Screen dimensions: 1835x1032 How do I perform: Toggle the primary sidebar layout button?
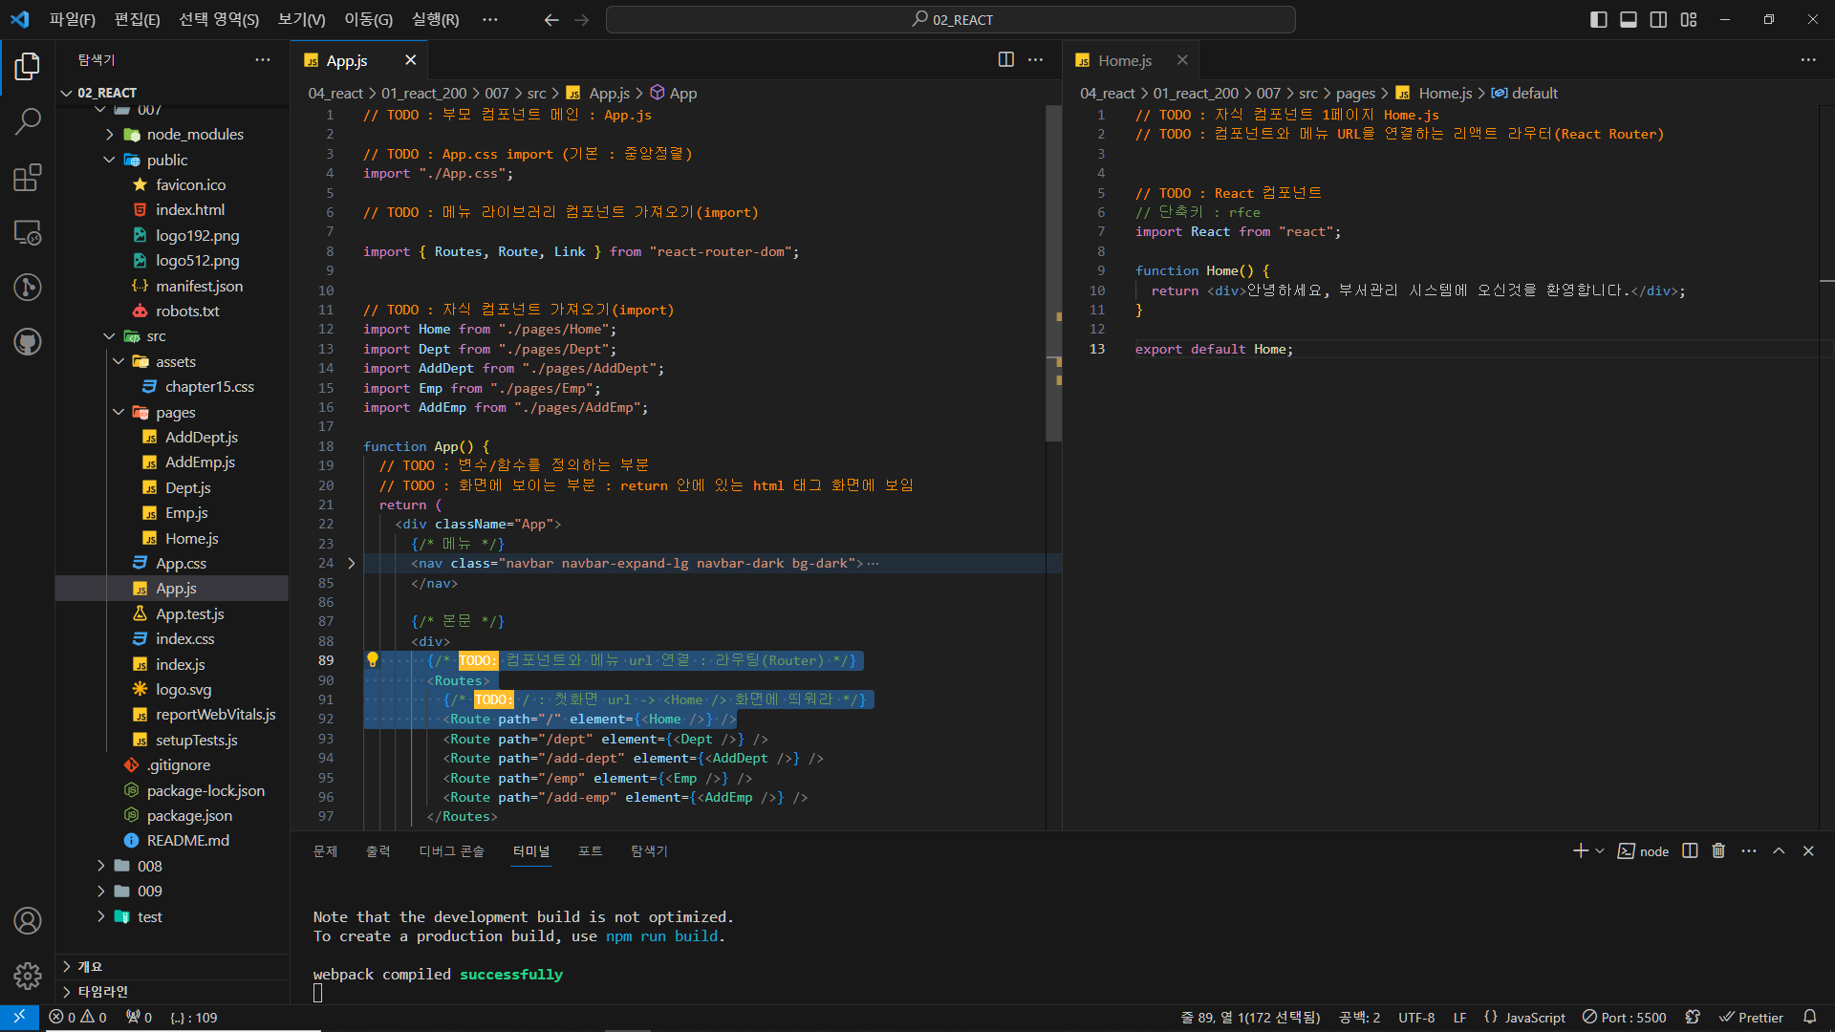pyautogui.click(x=1598, y=20)
